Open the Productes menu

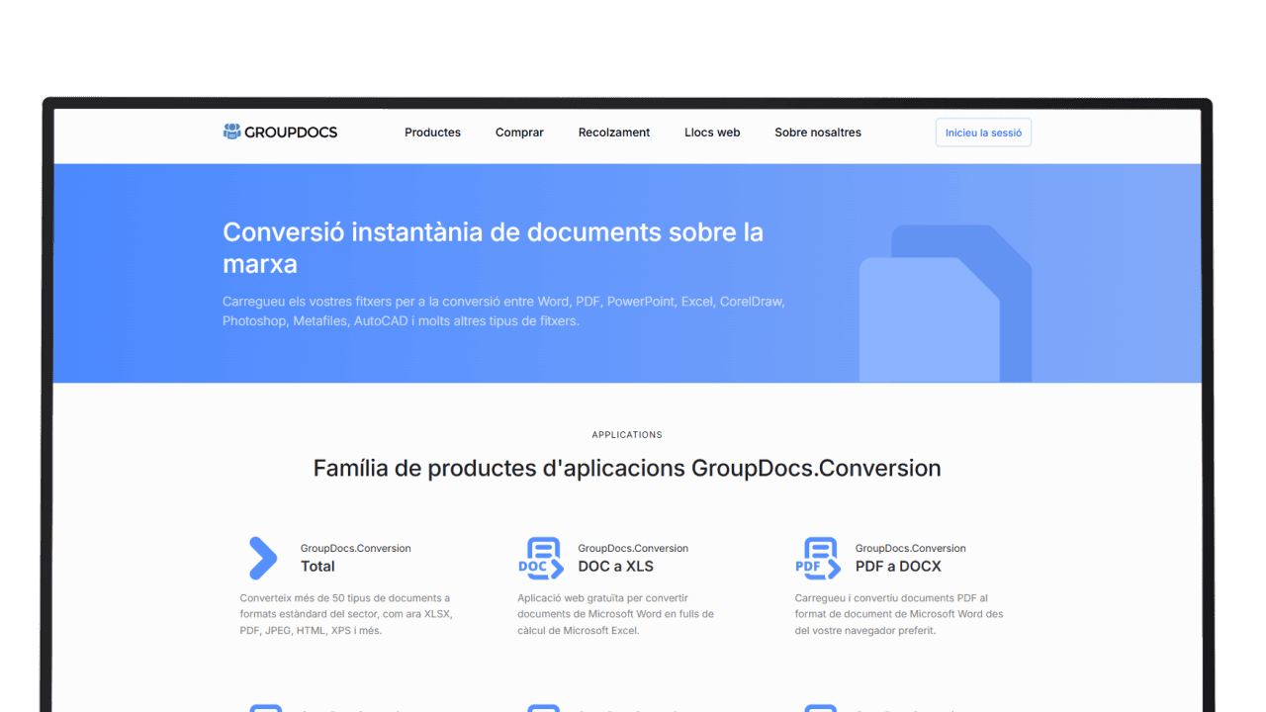(432, 133)
